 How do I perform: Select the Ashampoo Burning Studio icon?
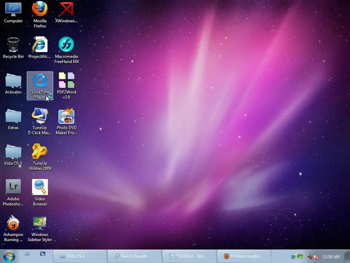pos(13,228)
